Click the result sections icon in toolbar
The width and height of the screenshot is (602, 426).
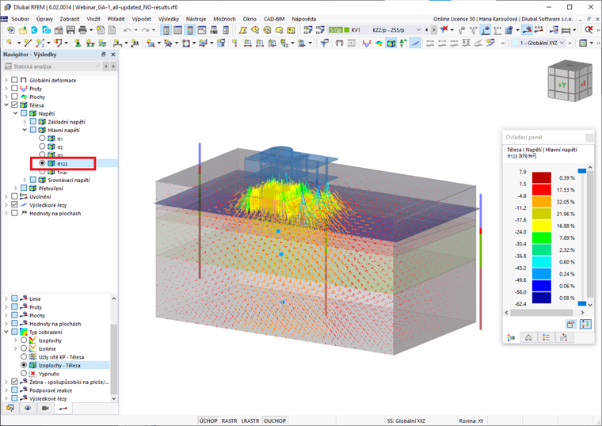tap(415, 43)
